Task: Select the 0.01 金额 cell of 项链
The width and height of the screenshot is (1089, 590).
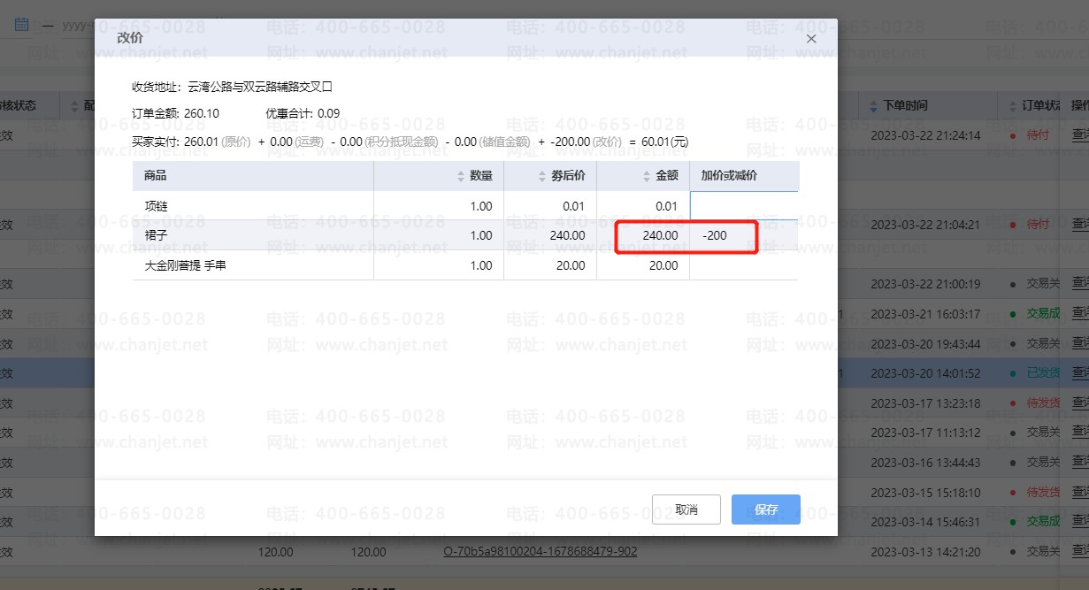Action: tap(643, 206)
